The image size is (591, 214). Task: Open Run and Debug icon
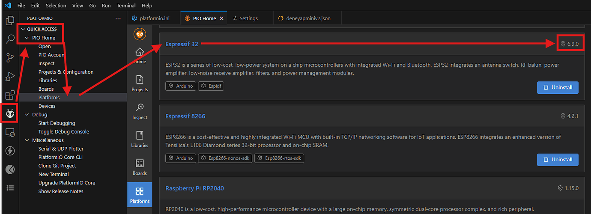click(x=9, y=77)
